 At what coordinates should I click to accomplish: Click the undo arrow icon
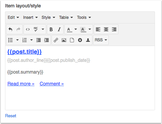coord(10,29)
